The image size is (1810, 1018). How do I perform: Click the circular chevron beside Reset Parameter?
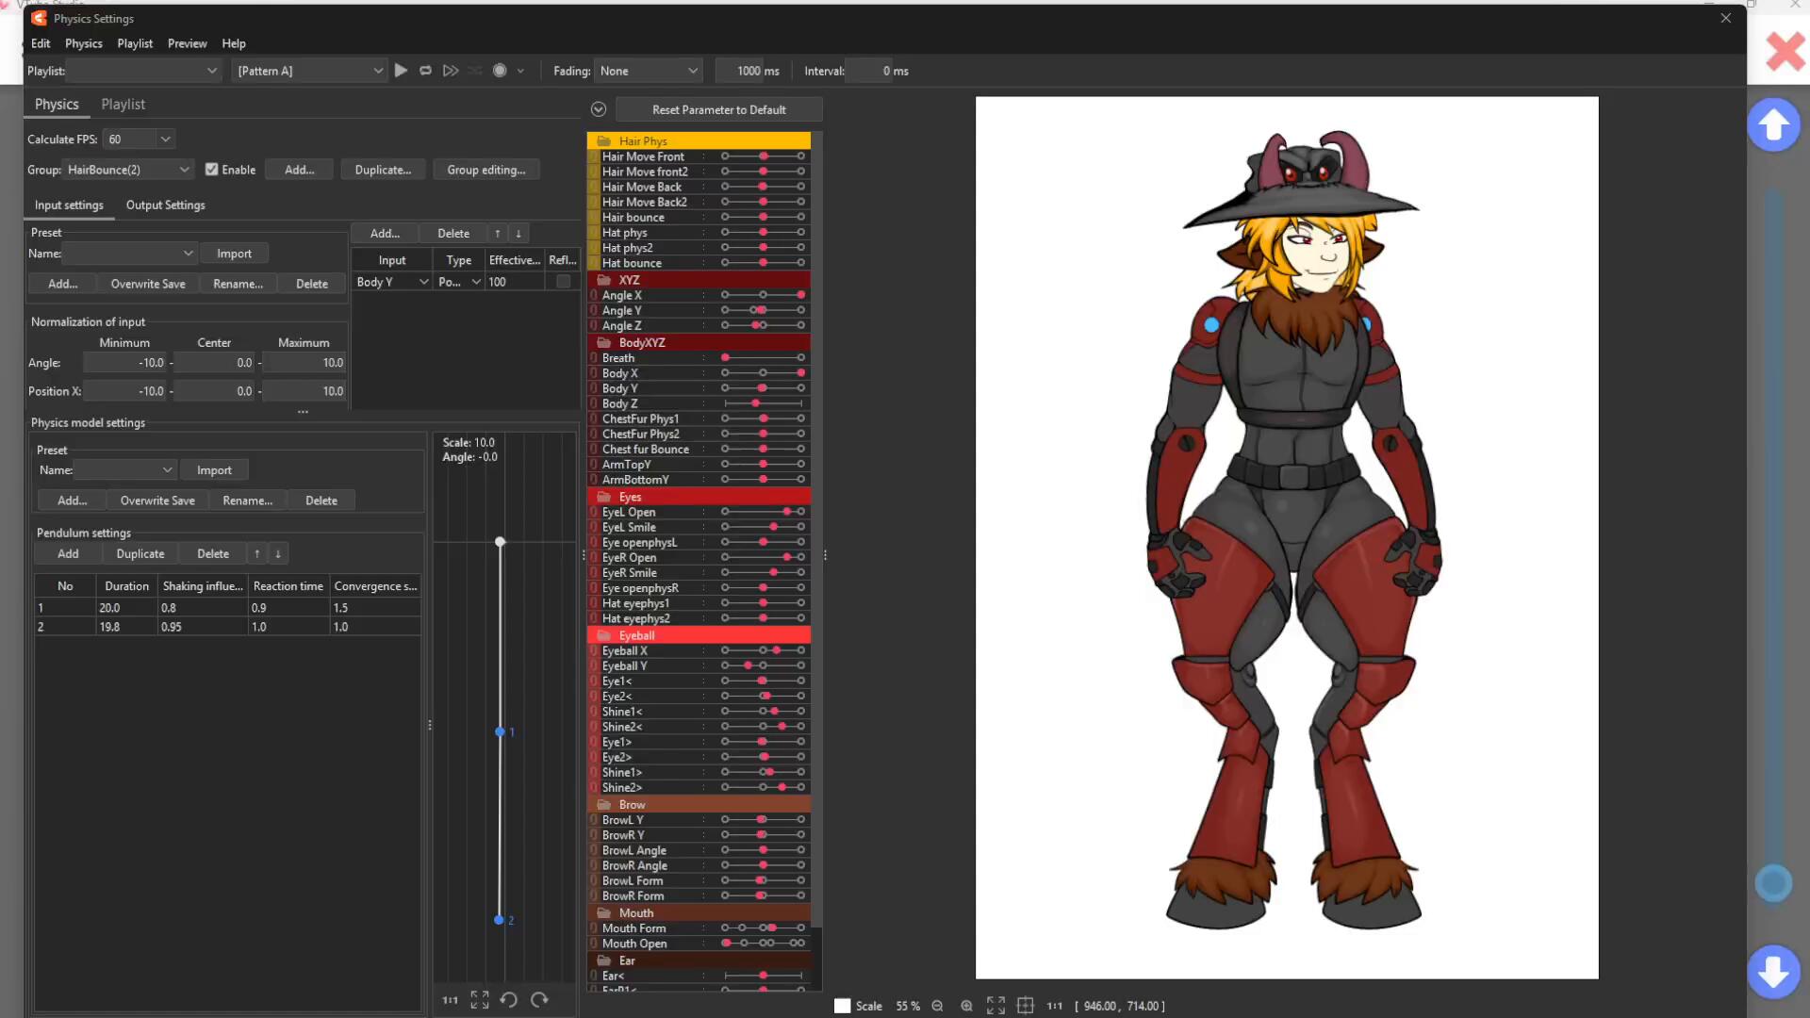click(599, 109)
